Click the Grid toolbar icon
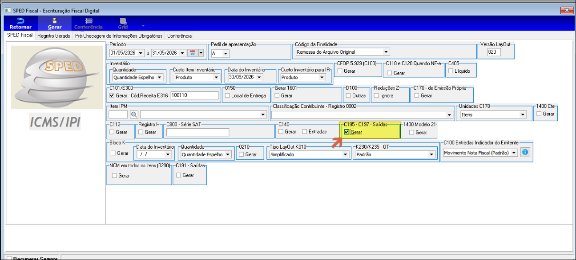 point(123,24)
